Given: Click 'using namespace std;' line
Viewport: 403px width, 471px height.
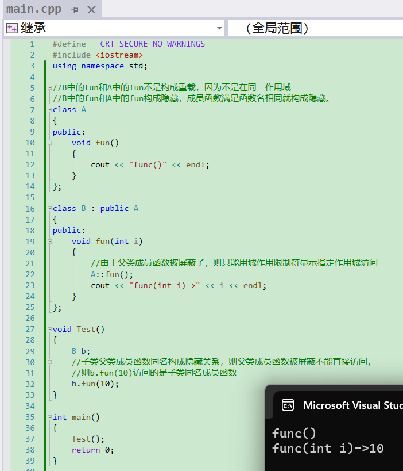Looking at the screenshot, I should [x=100, y=66].
